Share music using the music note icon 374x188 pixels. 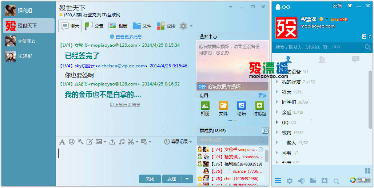(122, 142)
